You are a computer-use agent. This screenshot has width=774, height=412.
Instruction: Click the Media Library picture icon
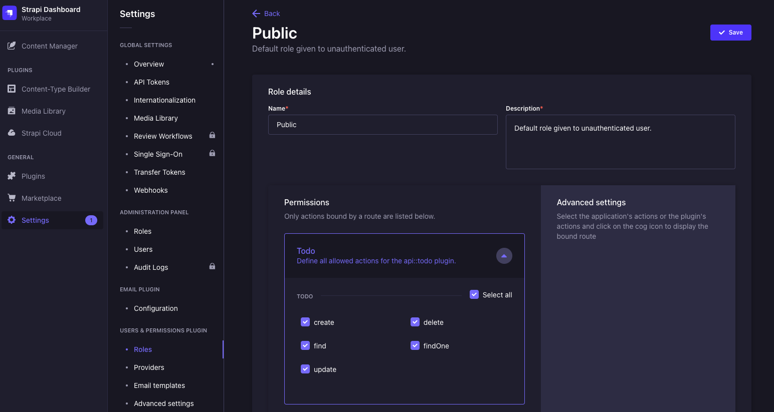click(x=12, y=111)
